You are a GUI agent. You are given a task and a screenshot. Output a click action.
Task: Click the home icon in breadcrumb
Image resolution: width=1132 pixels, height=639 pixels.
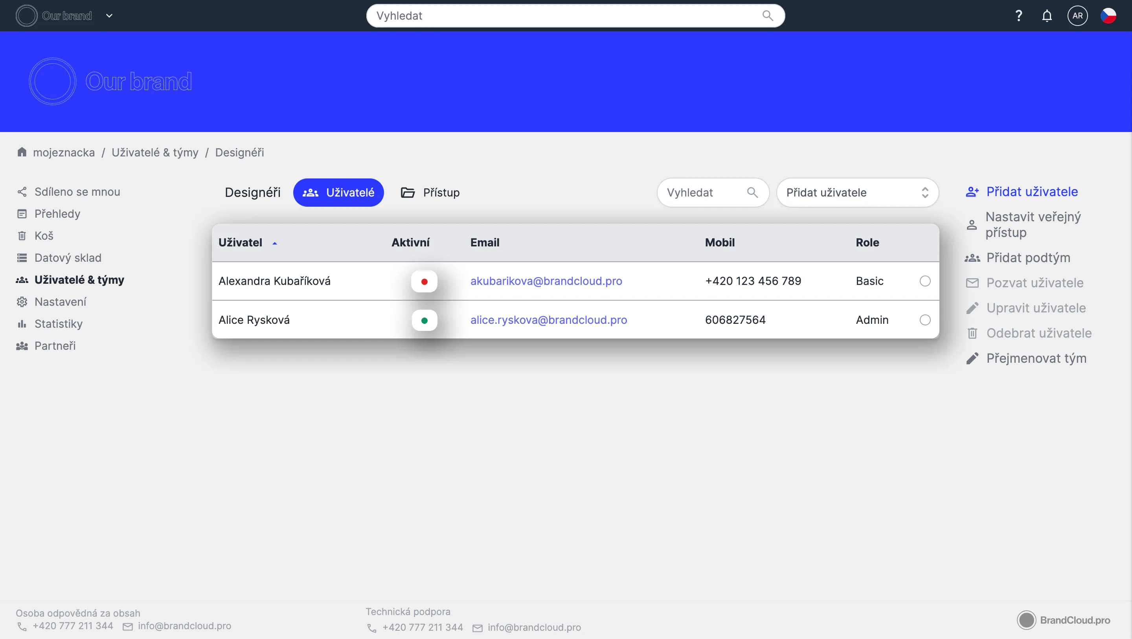click(x=22, y=152)
